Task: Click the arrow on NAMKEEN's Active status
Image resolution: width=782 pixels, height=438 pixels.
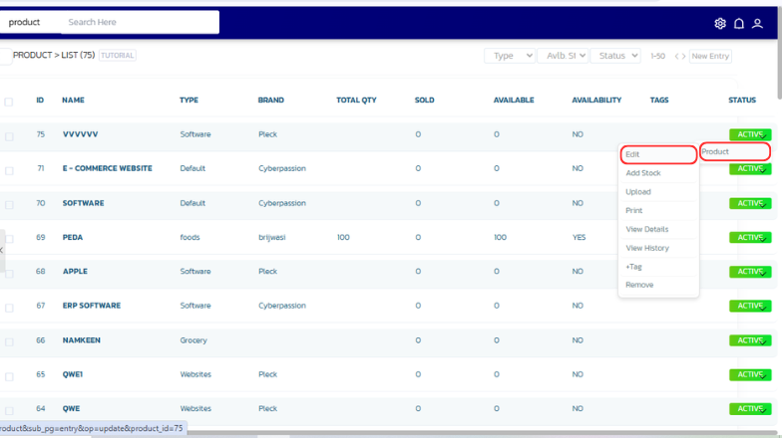Action: (x=763, y=340)
